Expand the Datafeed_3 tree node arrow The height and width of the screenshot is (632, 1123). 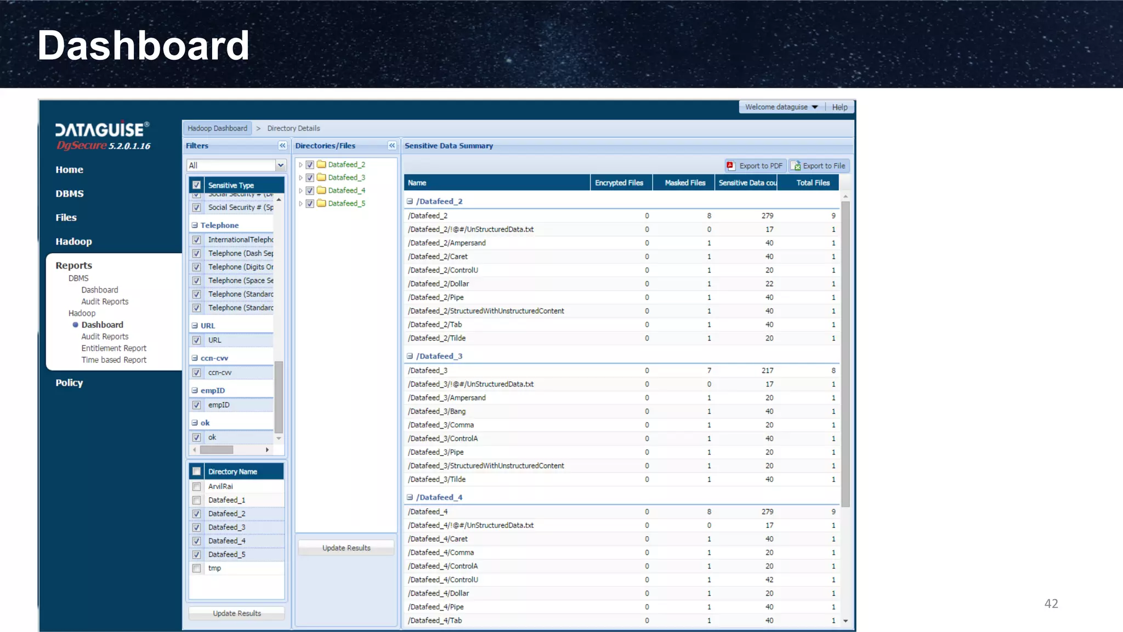click(x=300, y=178)
